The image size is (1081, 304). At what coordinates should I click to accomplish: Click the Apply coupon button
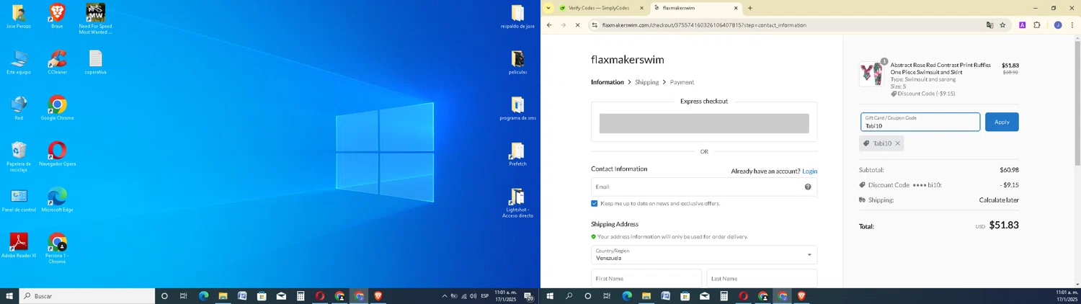click(x=1002, y=122)
